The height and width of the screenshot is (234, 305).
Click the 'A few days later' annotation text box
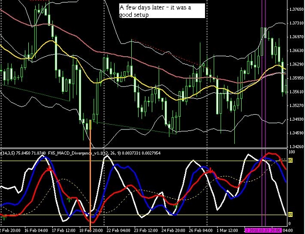click(162, 11)
